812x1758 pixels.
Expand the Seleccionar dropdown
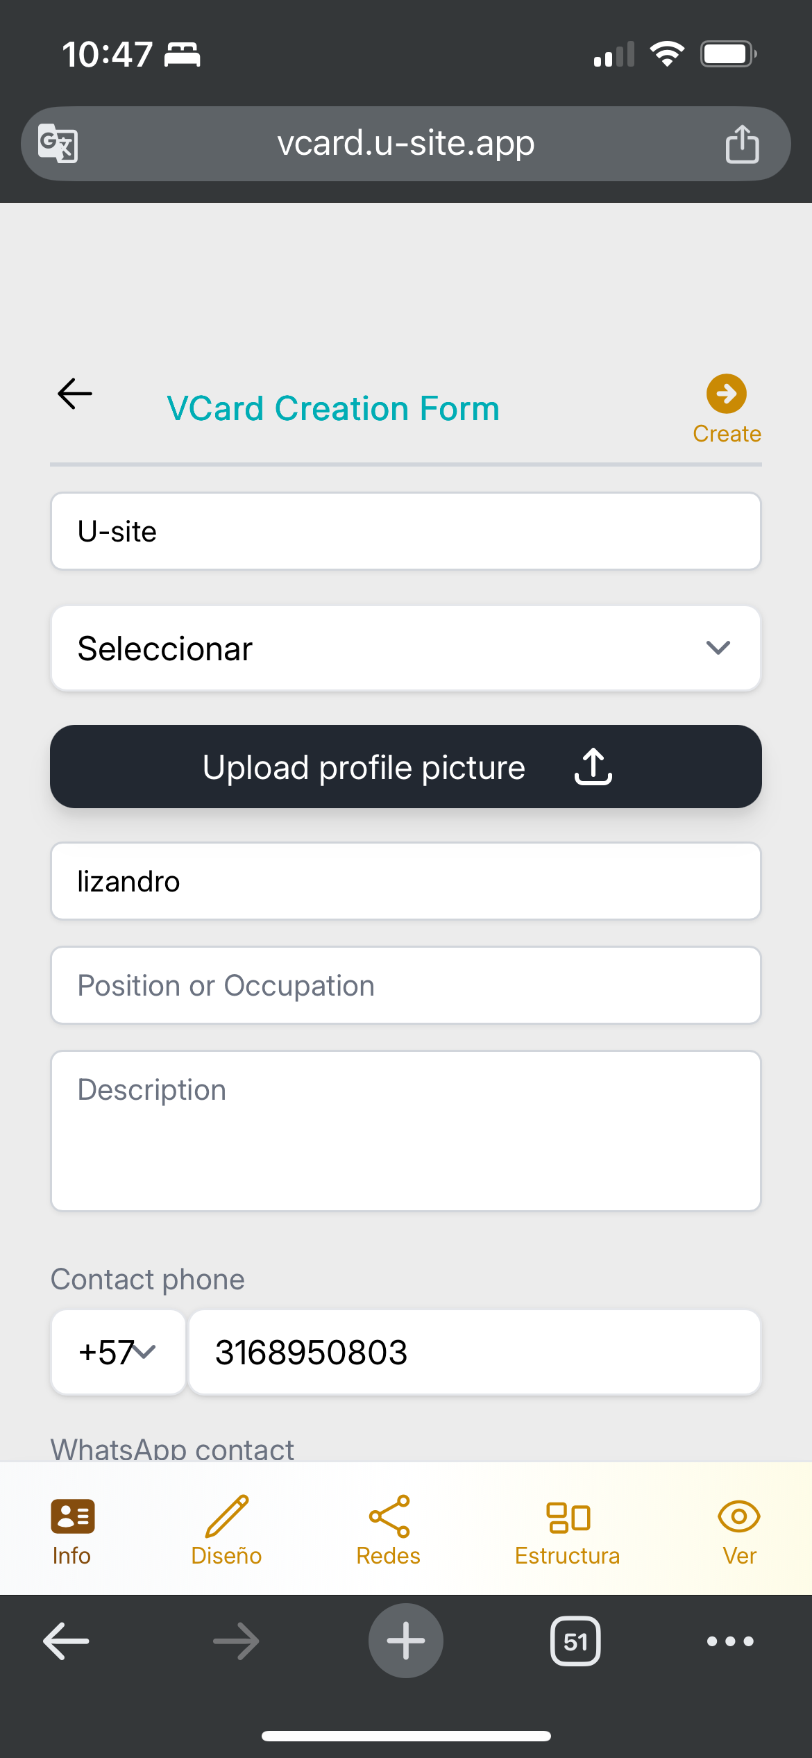[406, 648]
